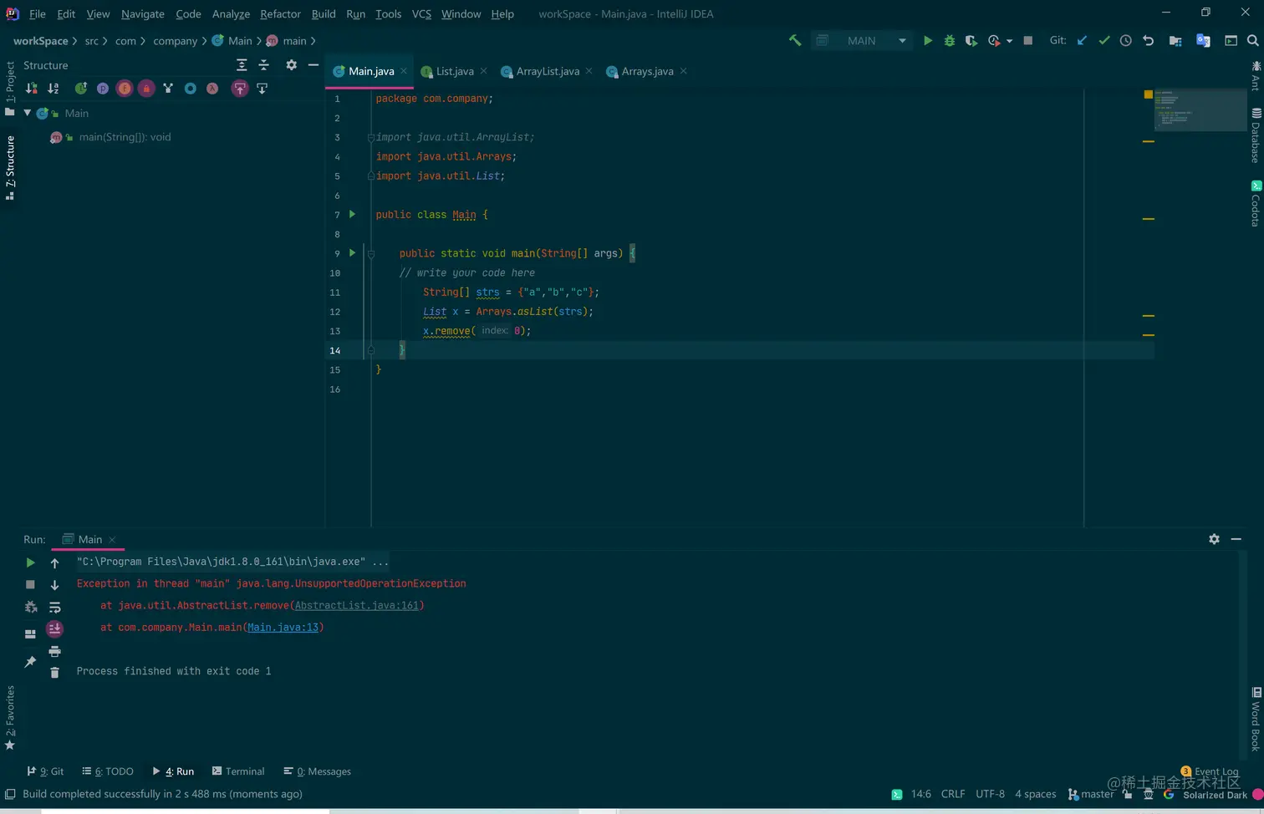Print the Run console output
1264x814 pixels.
tap(54, 651)
